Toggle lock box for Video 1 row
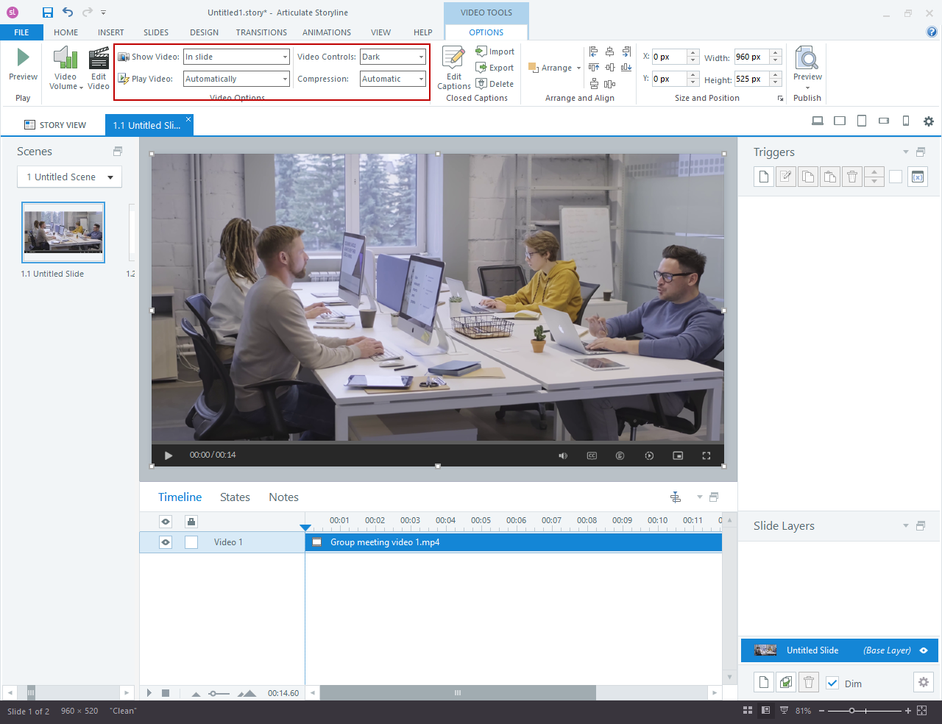Screen dimensions: 942x724 (191, 542)
